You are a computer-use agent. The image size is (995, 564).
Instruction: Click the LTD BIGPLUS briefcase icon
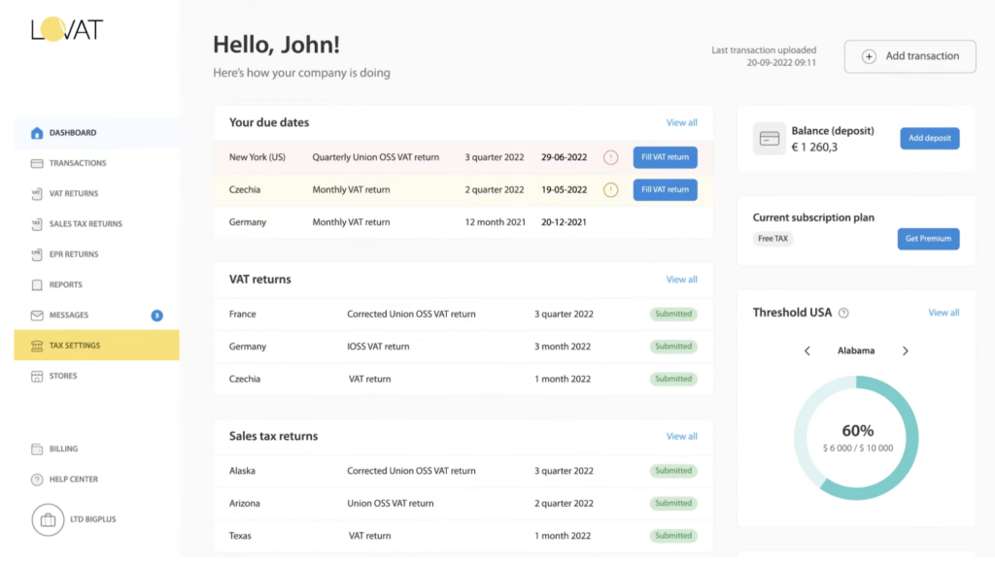click(48, 519)
